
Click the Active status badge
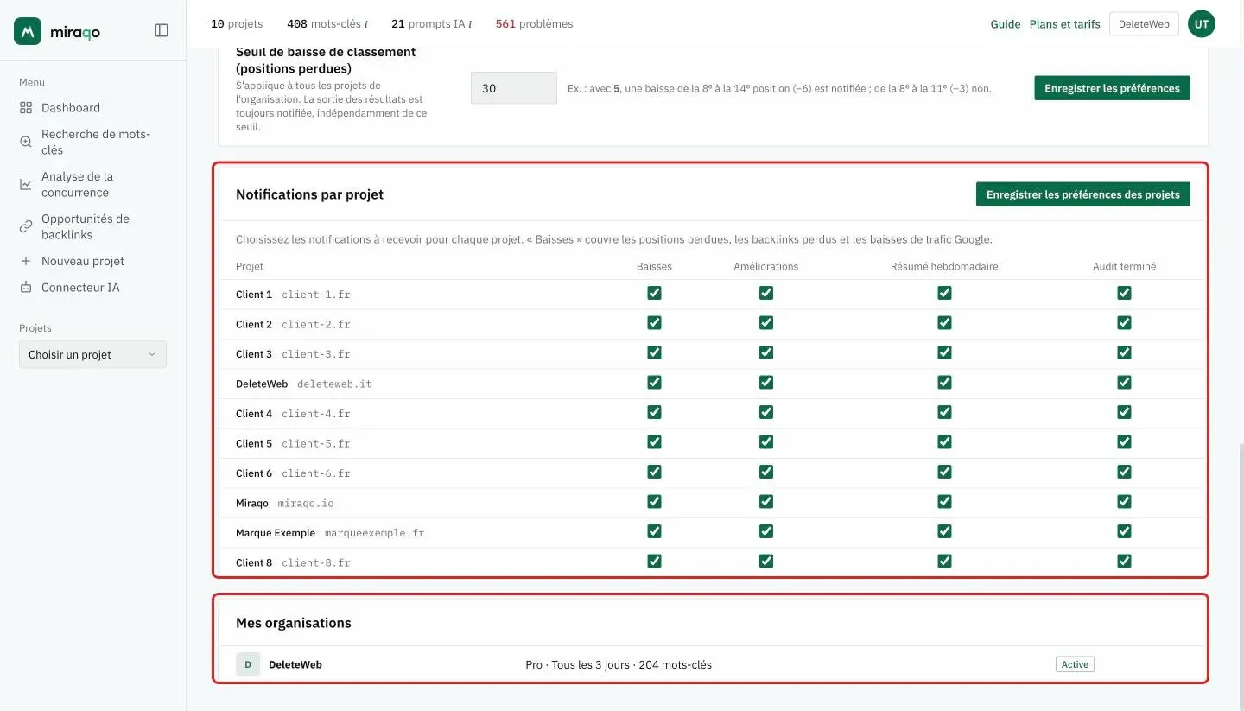click(1075, 664)
